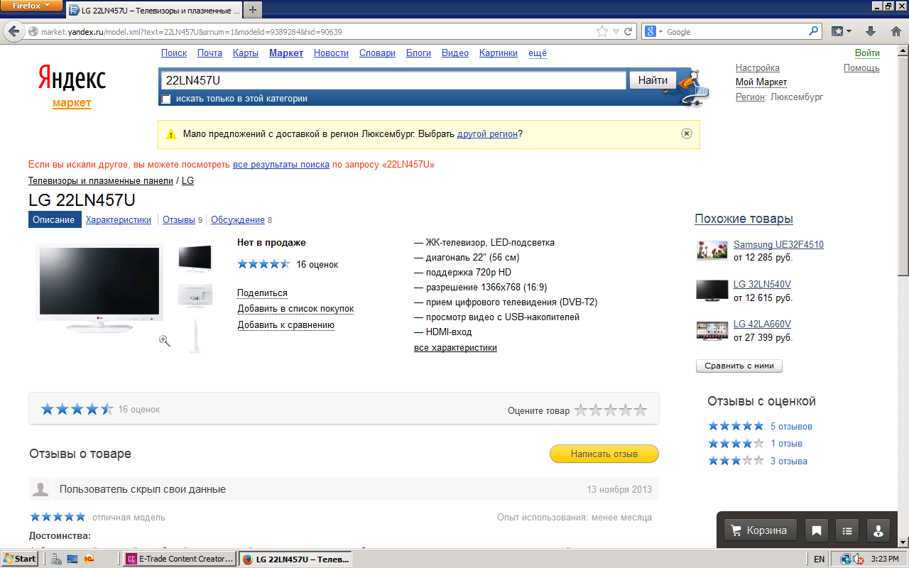Rate the product five stars under Оцените товар
909x568 pixels.
[641, 410]
